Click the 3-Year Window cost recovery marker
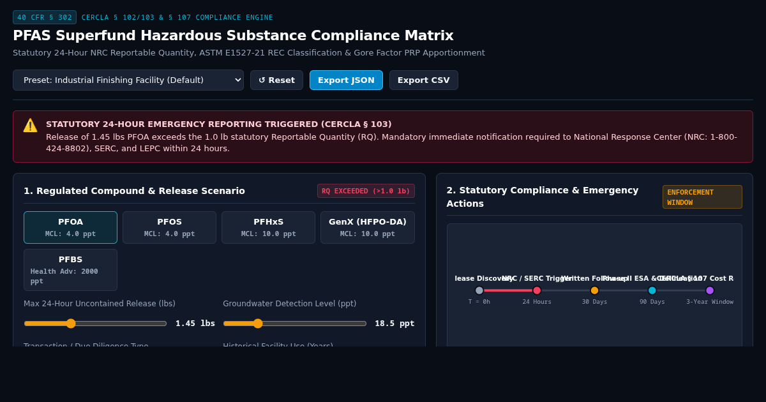Image resolution: width=766 pixels, height=402 pixels. coord(710,290)
